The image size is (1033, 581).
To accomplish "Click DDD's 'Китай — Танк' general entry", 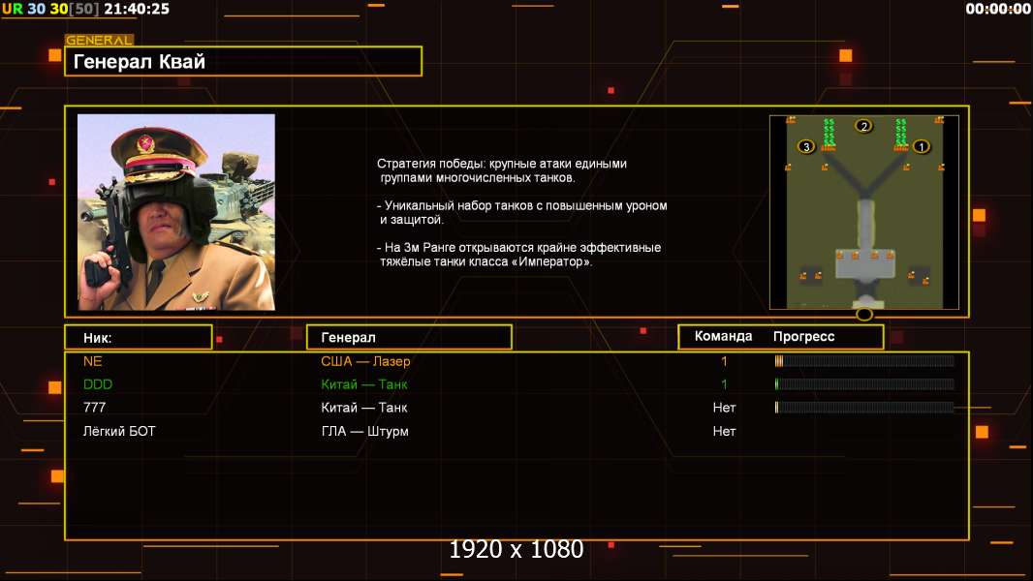I will (364, 384).
